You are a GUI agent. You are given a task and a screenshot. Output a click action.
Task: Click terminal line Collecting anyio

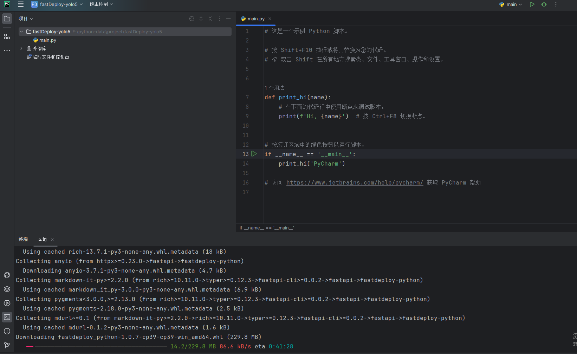click(x=130, y=261)
